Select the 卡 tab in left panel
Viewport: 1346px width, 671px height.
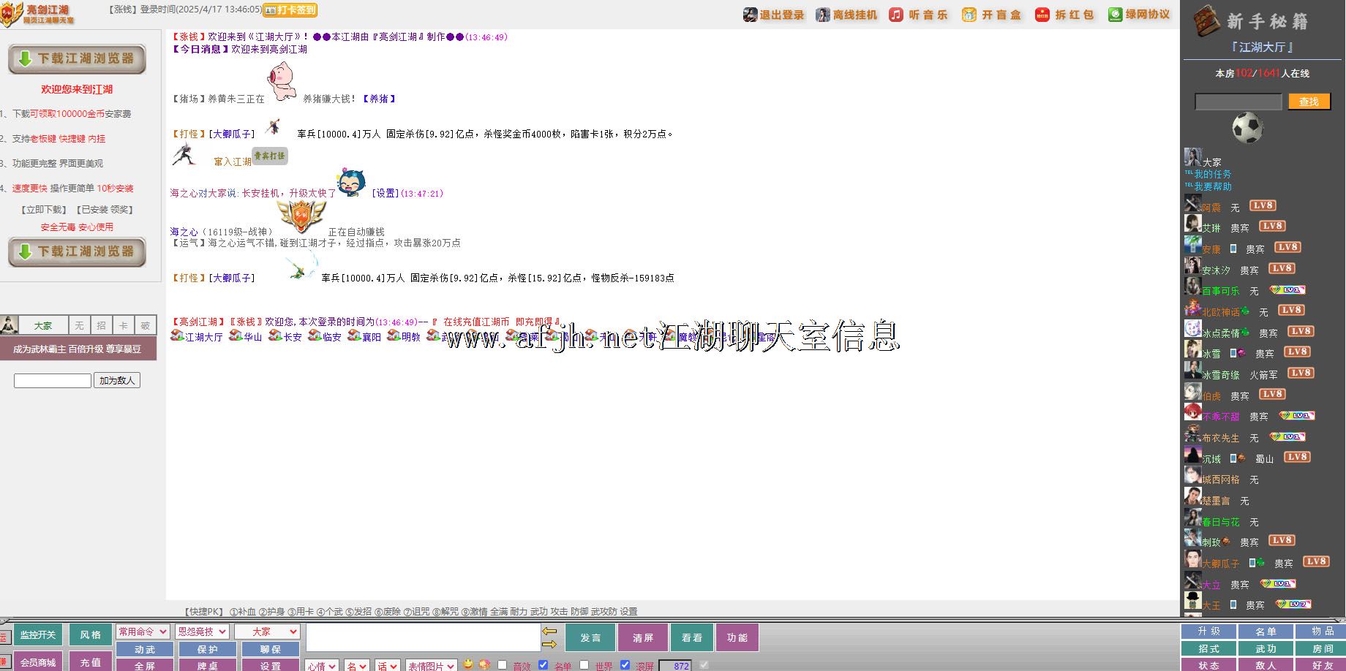tap(124, 326)
